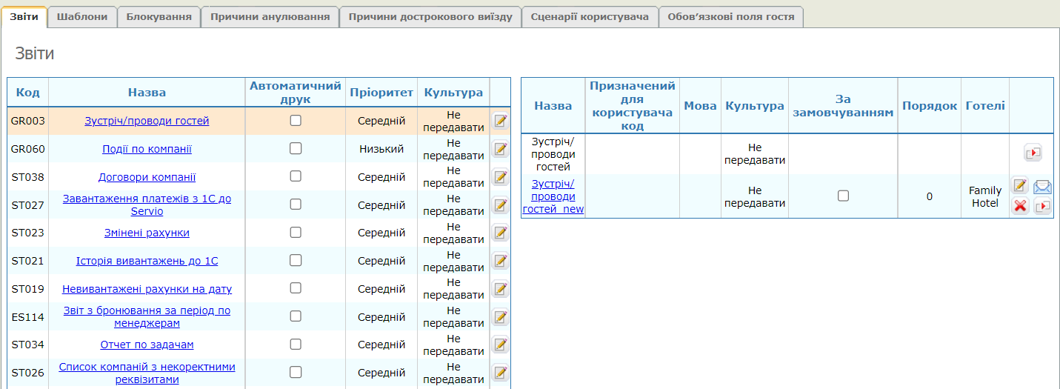The image size is (1060, 389).
Task: Switch to the Шаблони tab
Action: pos(82,16)
